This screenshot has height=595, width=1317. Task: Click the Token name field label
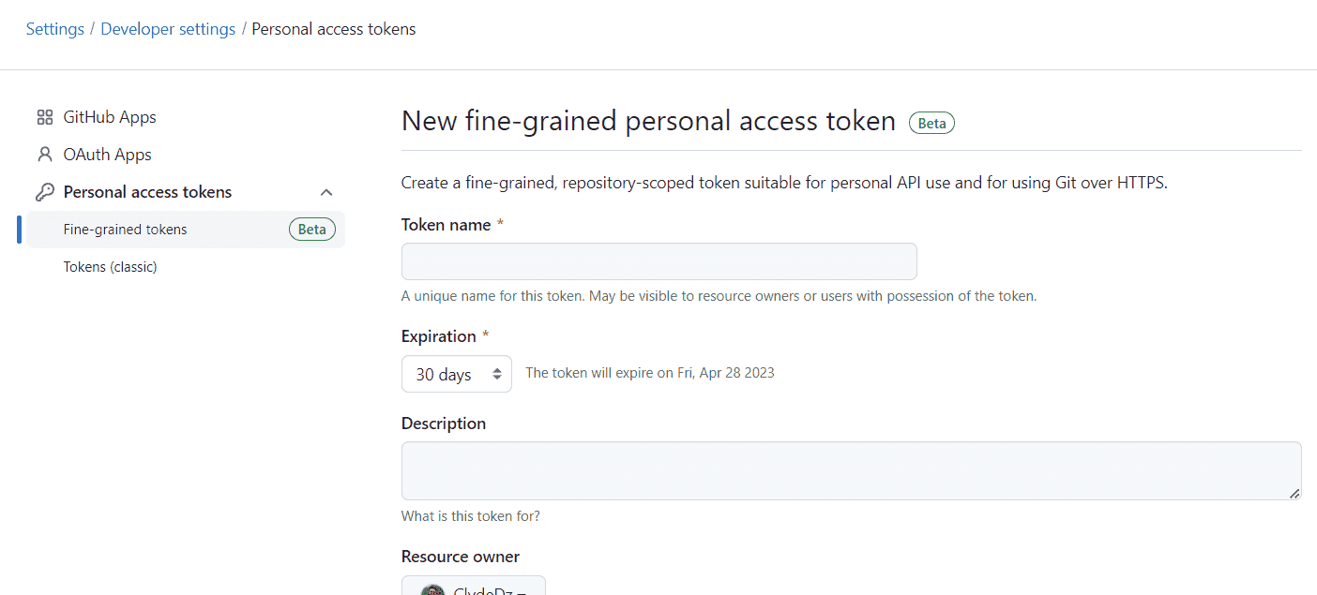(x=447, y=225)
